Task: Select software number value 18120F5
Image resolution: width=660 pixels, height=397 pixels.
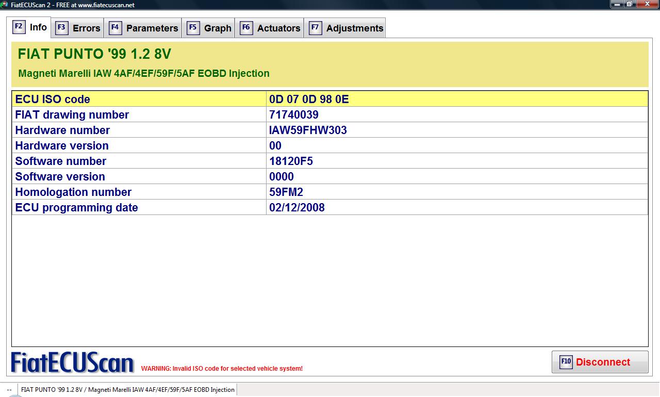Action: (x=291, y=161)
